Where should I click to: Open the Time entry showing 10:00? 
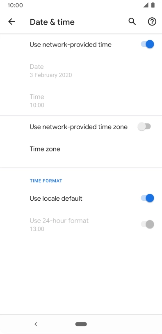click(x=81, y=101)
